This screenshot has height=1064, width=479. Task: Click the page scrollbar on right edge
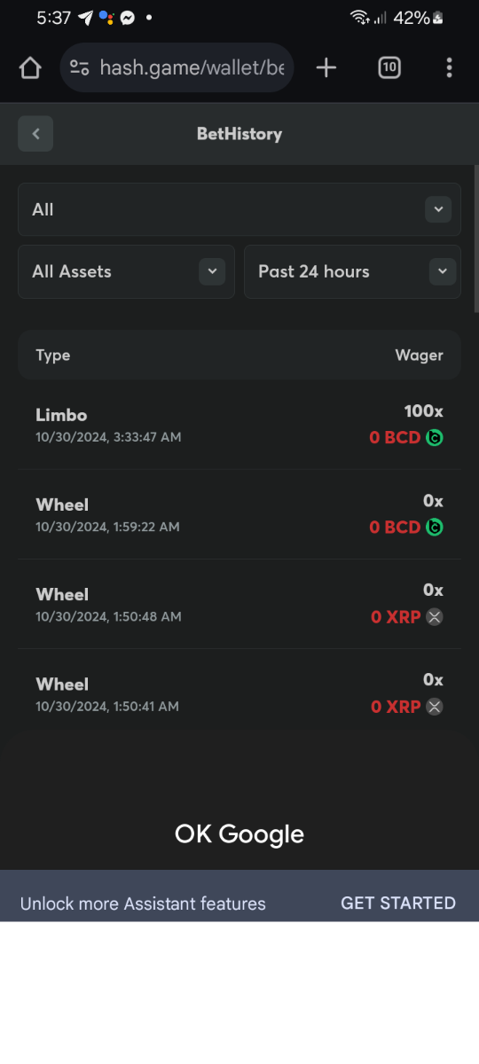(476, 239)
